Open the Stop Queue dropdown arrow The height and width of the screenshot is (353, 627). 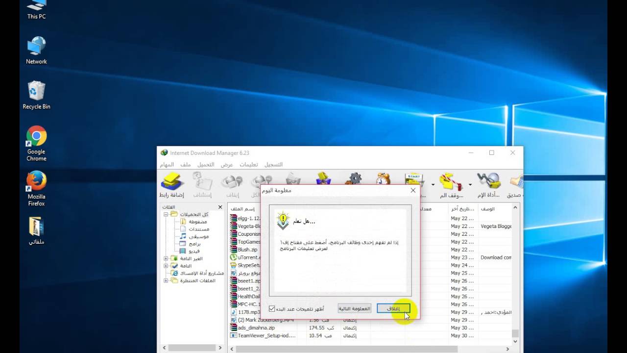point(470,185)
